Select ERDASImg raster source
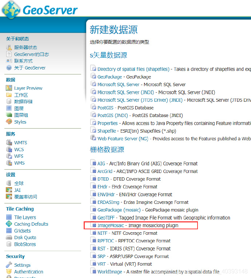 pos(108,202)
